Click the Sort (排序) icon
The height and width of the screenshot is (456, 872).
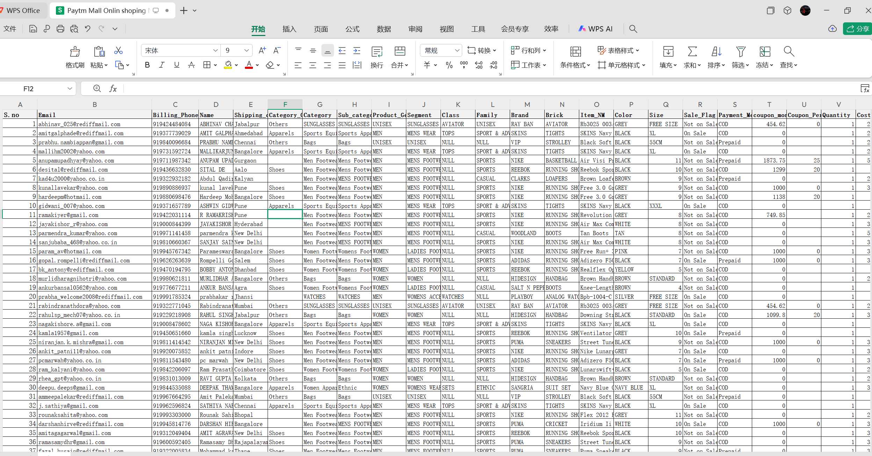tap(717, 52)
